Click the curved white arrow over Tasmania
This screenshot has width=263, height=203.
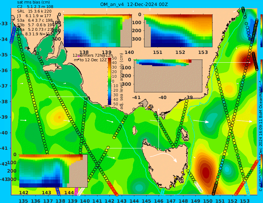pos(163,157)
